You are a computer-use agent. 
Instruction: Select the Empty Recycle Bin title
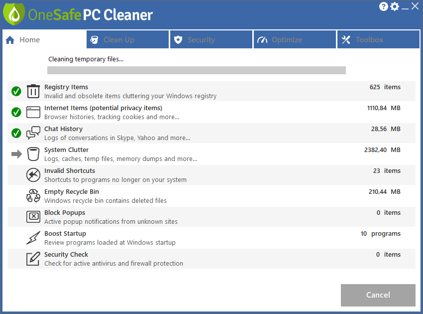[72, 192]
